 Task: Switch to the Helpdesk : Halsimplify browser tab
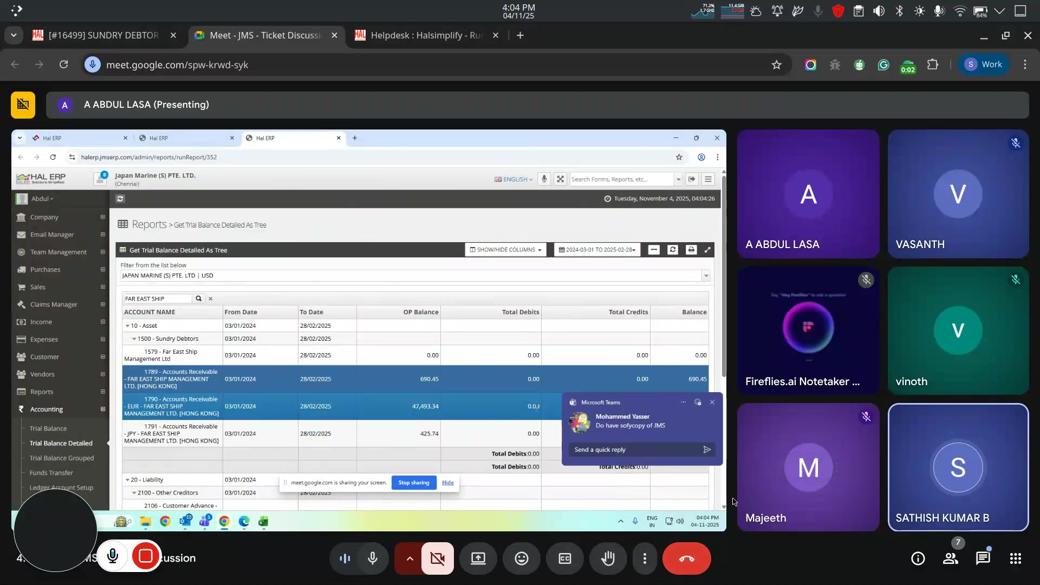tap(427, 35)
